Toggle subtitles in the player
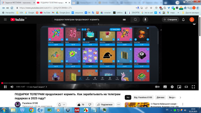This screenshot has height=113, width=201. point(165,87)
